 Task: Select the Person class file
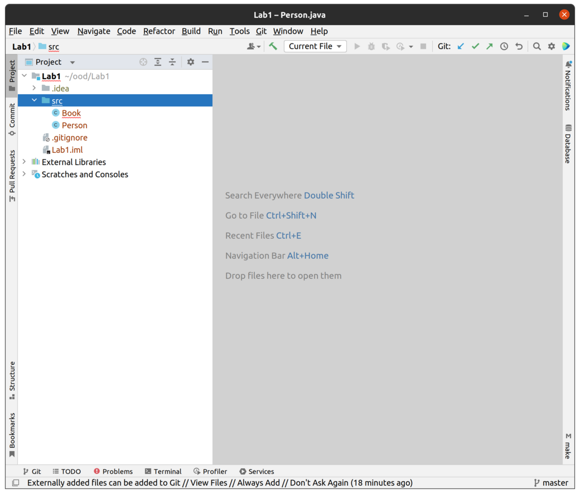point(74,125)
